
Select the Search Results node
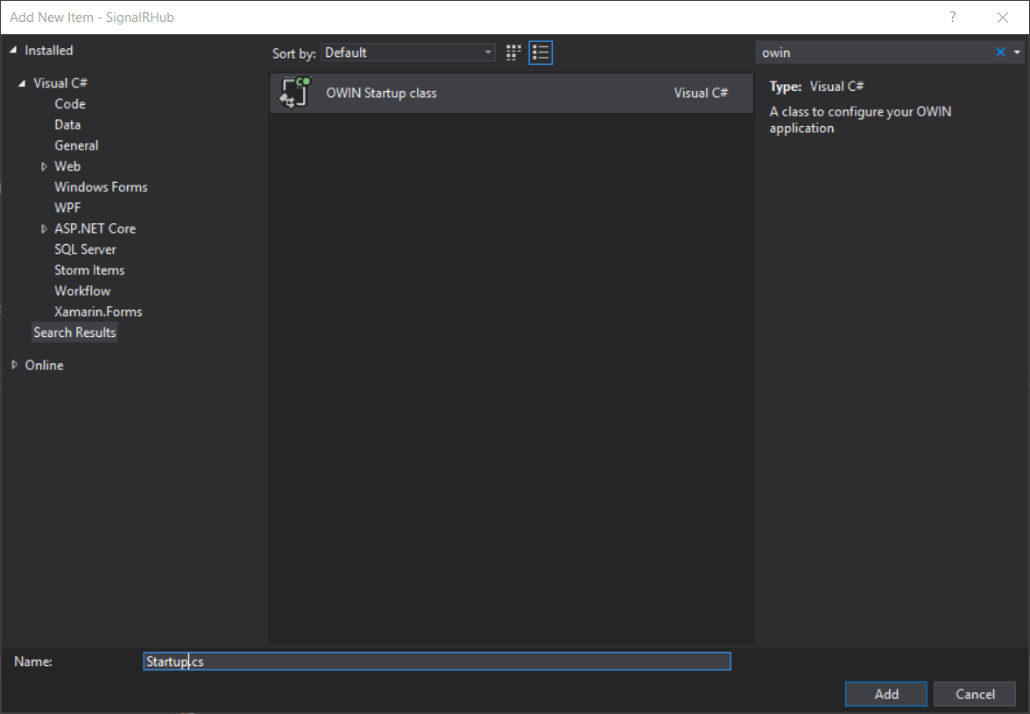(x=75, y=332)
